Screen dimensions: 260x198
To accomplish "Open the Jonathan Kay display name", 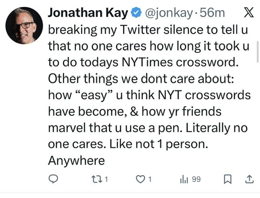I will click(88, 13).
